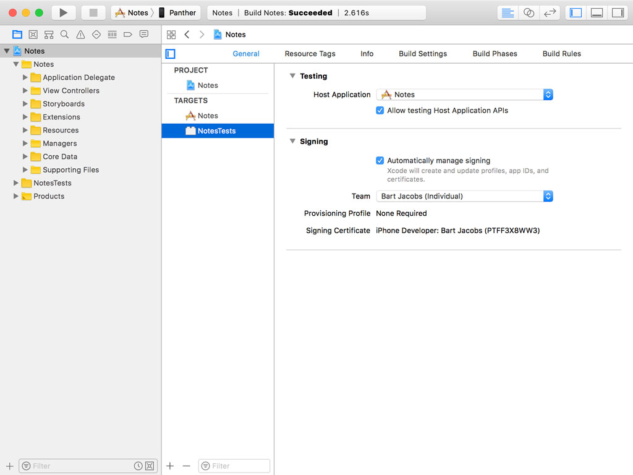
Task: Toggle the Navigator pane visibility
Action: 576,12
